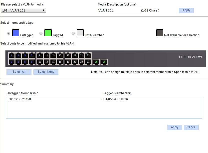
Task: Choose port 13 on the switch panel
Action: click(x=53, y=55)
